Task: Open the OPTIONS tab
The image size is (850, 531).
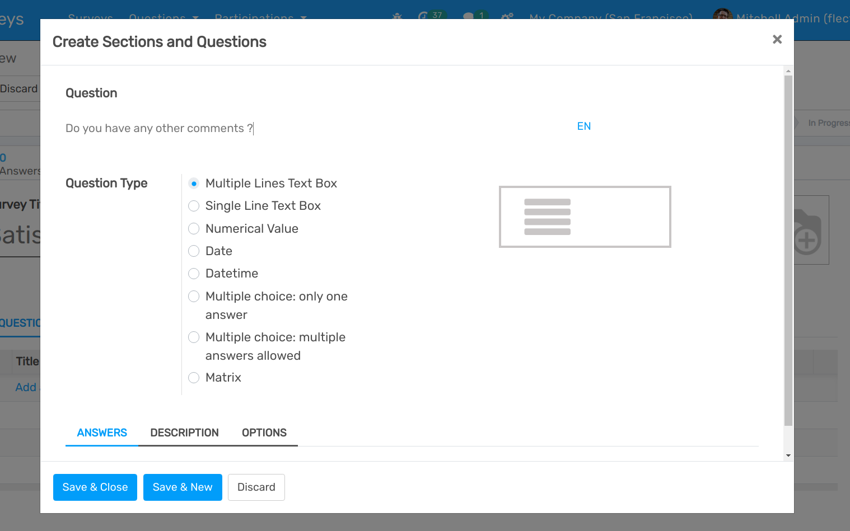Action: (x=264, y=433)
